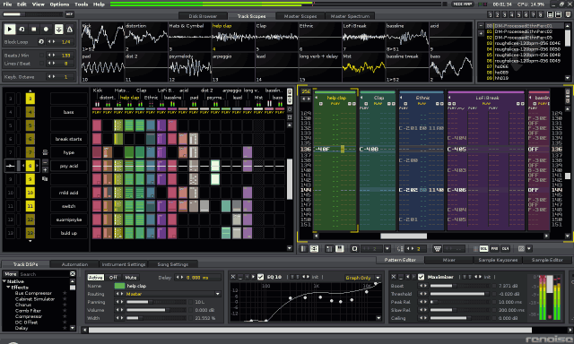Collapse the Native tree node
Screen dimensions: 574x344
click(x=4, y=281)
